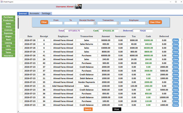This screenshot has width=183, height=113.
Task: Click the scroll down arrow of left scrollbar
Action: click(18, 112)
